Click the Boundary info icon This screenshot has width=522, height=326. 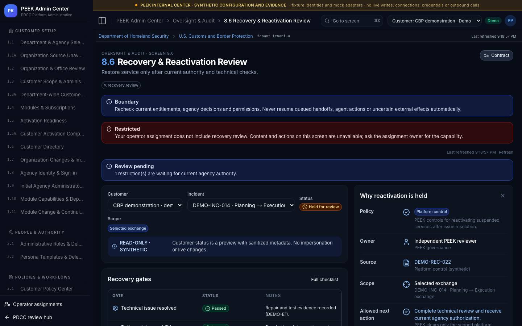coord(109,102)
